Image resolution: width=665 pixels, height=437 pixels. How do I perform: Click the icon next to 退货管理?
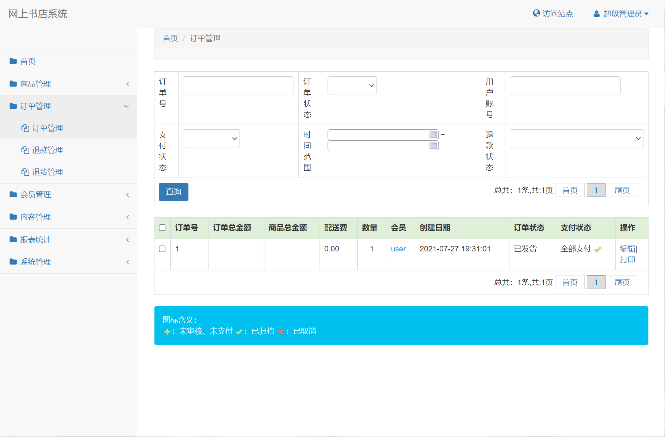[x=25, y=172]
